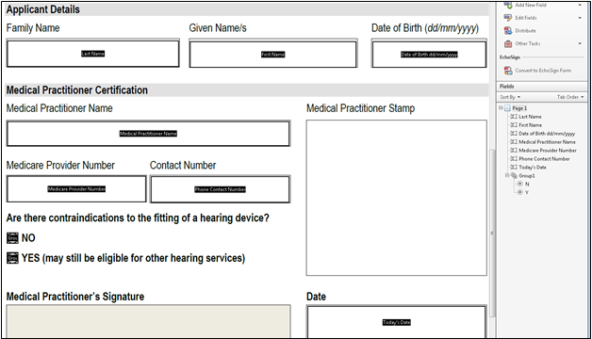592x339 pixels.
Task: Click the Medical Practitioner's Signature box
Action: pyautogui.click(x=148, y=322)
